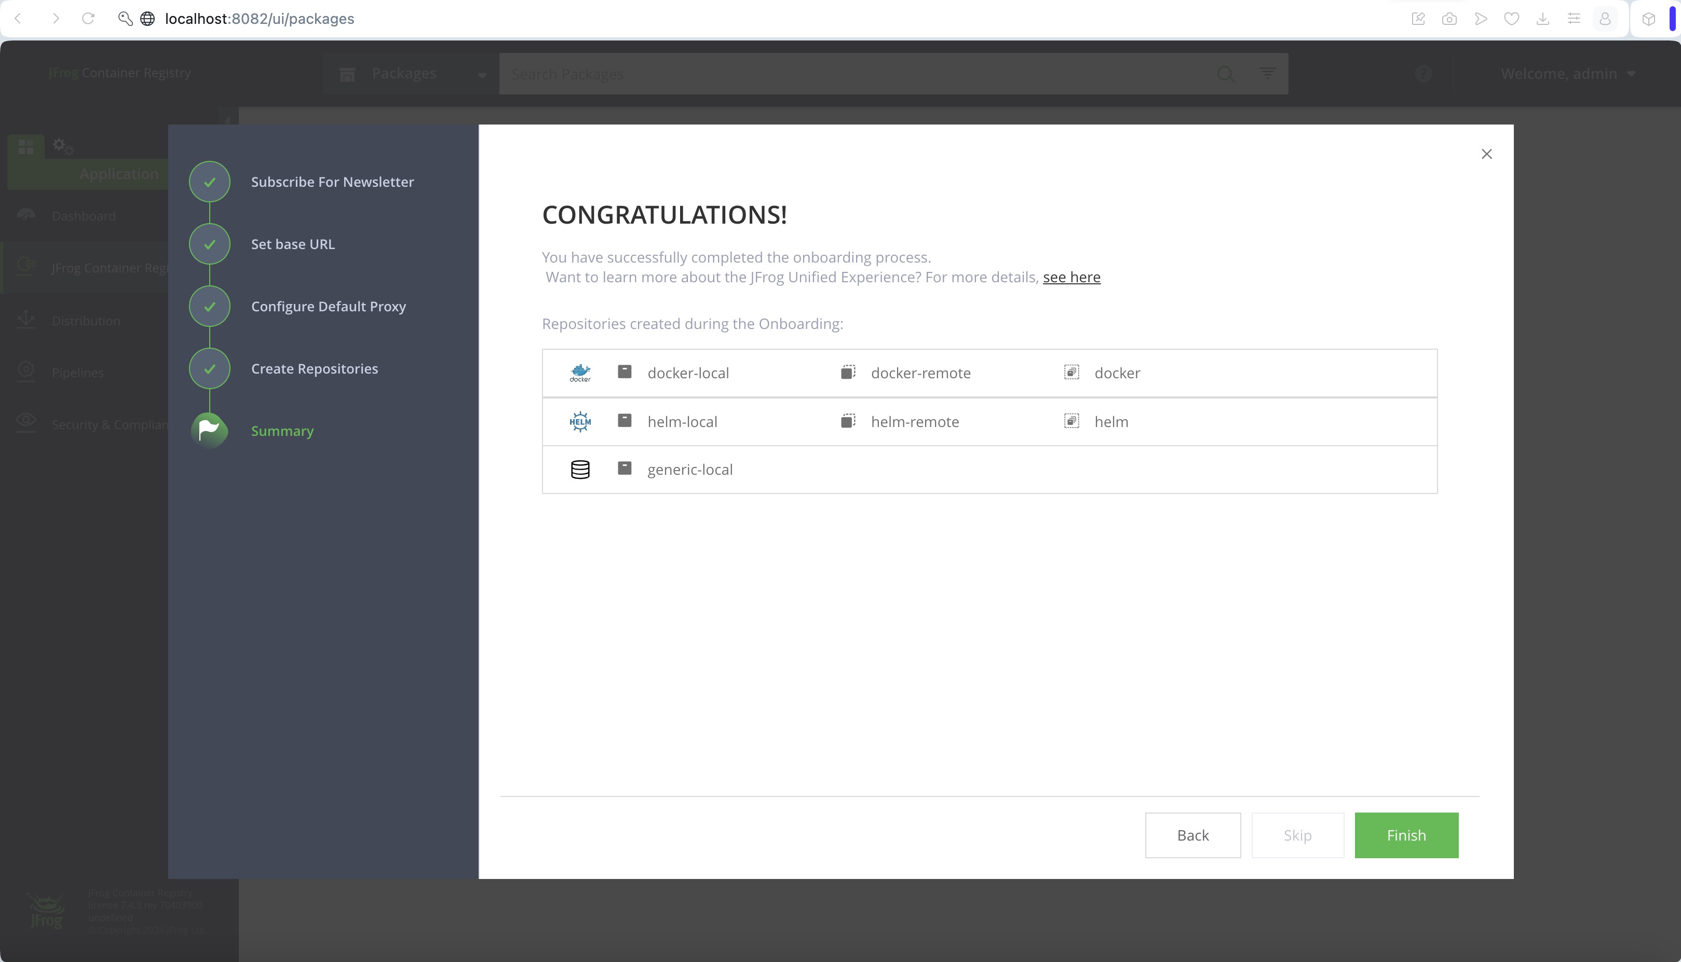The image size is (1681, 962).
Task: Switch to the Application module grid icon
Action: 26,146
